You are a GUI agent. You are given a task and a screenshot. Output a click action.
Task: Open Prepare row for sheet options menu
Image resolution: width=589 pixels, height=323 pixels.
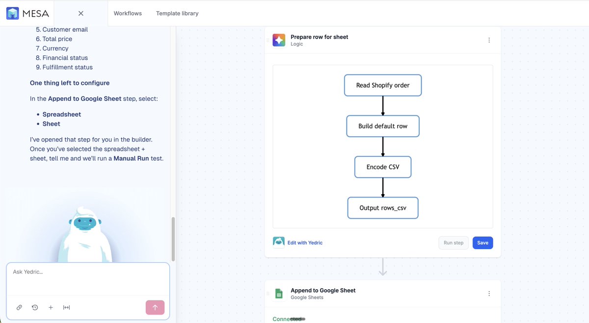click(x=489, y=40)
